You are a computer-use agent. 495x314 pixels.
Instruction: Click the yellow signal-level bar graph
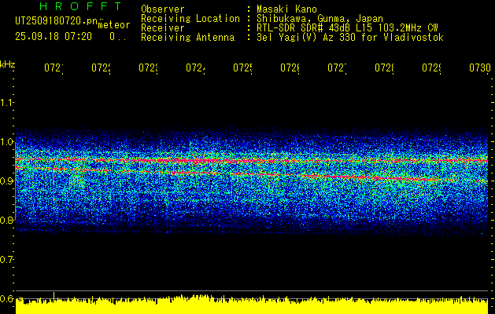pos(252,305)
